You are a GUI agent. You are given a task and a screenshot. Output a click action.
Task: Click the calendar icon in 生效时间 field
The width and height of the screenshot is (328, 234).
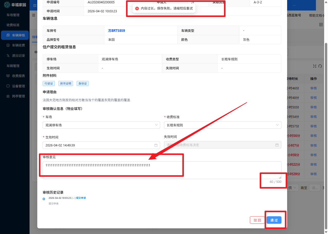pyautogui.click(x=156, y=145)
